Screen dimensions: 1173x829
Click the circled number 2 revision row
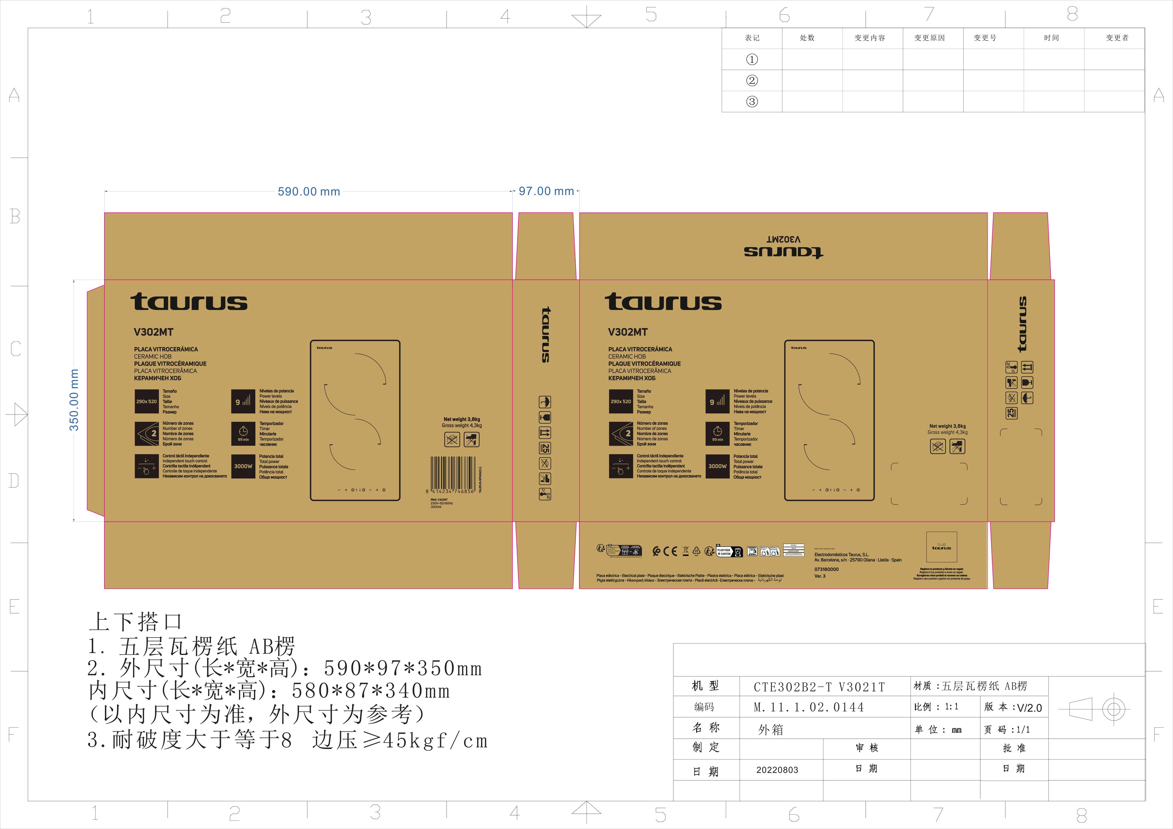[752, 80]
